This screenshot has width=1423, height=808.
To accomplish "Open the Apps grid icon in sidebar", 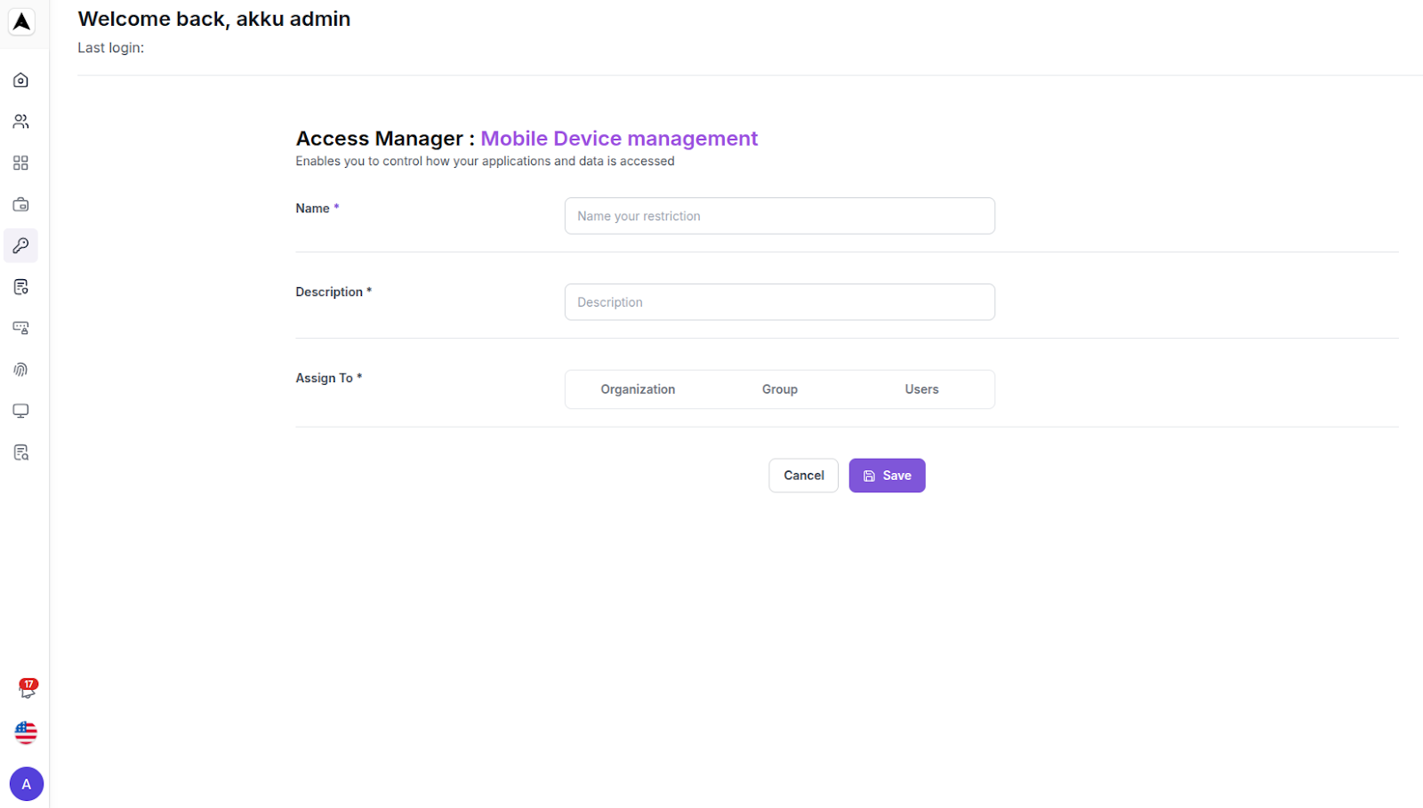I will pyautogui.click(x=20, y=163).
